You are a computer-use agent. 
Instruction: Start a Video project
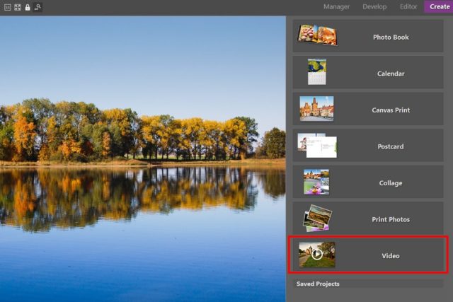368,255
